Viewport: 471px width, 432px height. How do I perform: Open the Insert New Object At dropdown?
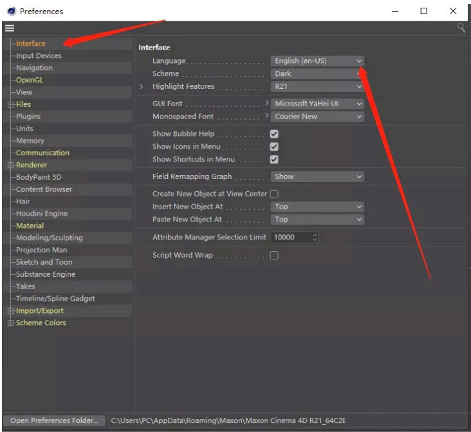[x=317, y=207]
